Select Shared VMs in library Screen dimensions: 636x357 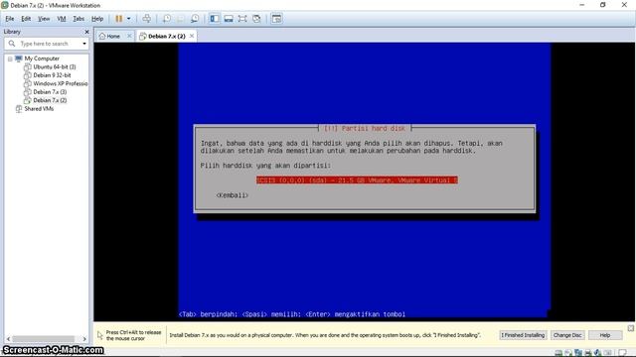(x=39, y=109)
